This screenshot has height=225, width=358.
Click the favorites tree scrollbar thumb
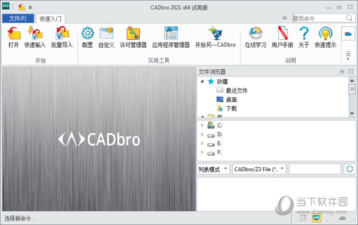pyautogui.click(x=352, y=89)
